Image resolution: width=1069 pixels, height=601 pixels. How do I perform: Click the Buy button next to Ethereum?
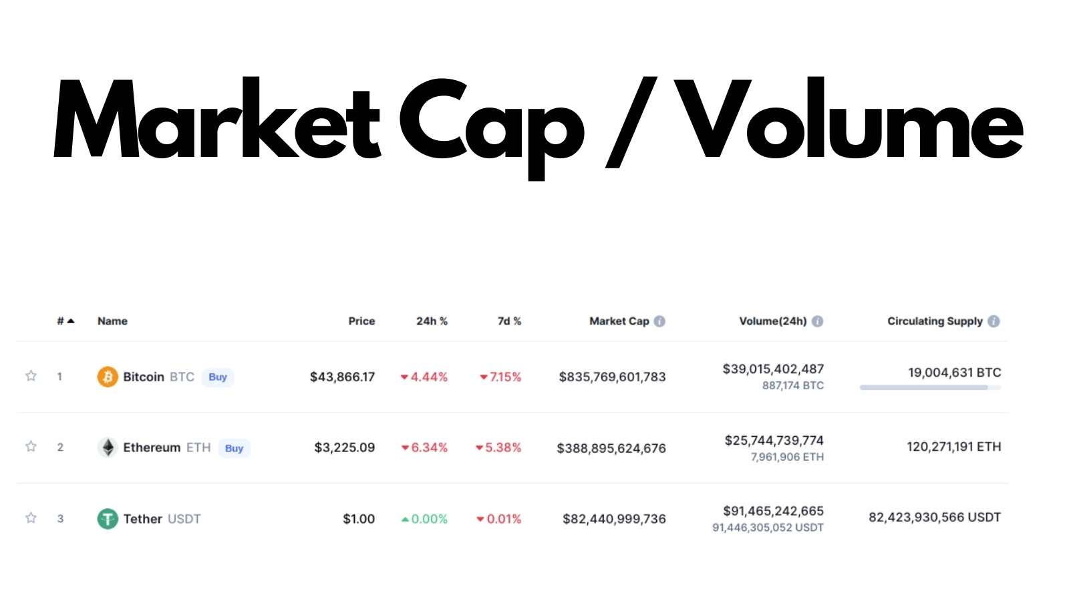[234, 448]
